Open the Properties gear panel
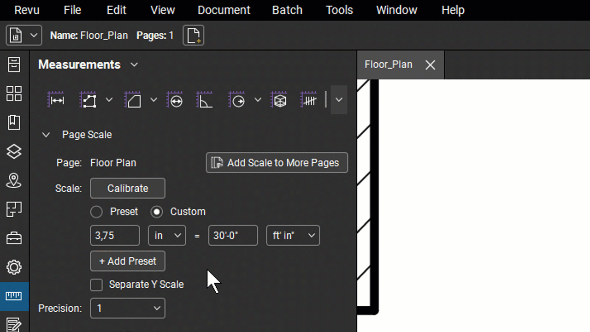The image size is (590, 332). click(14, 267)
